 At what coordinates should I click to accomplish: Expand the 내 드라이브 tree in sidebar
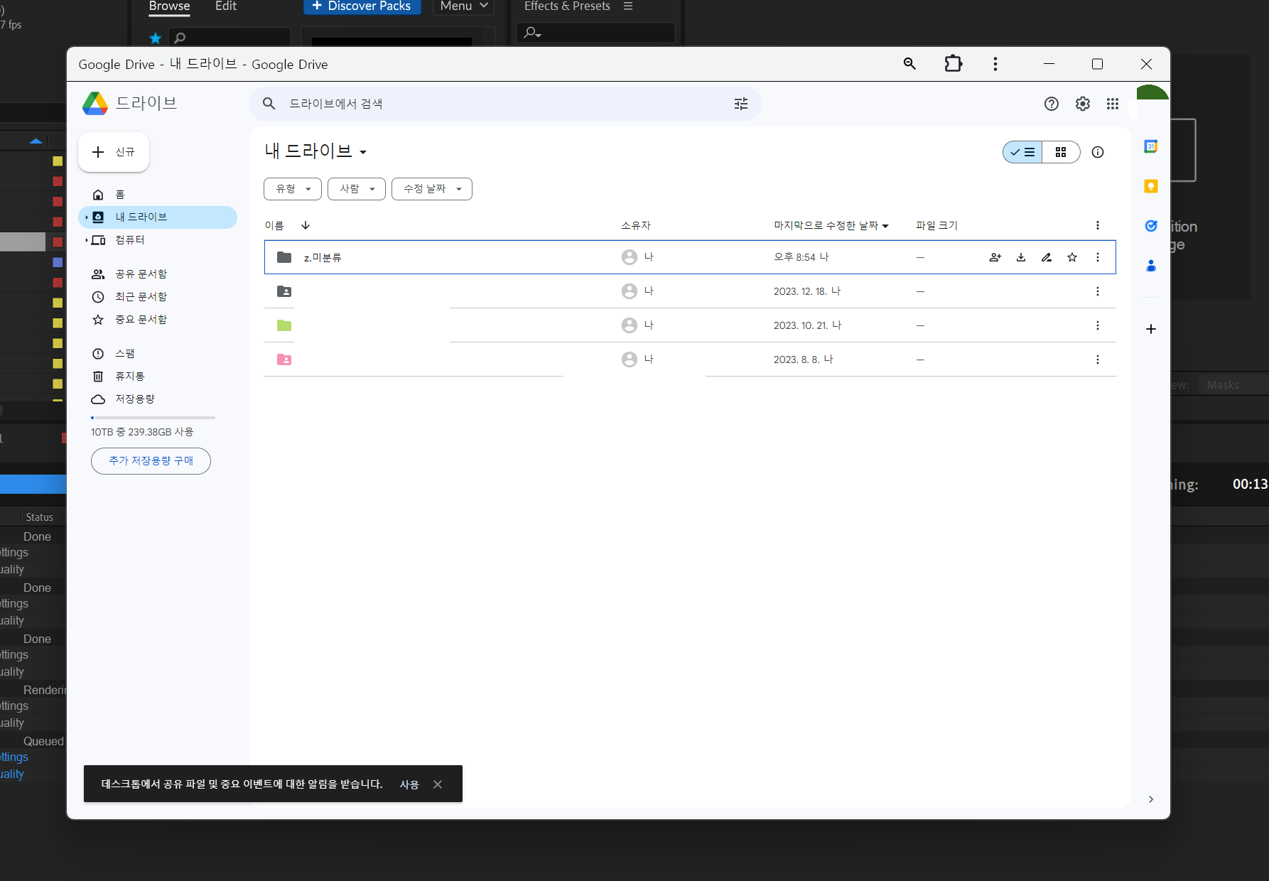click(87, 217)
